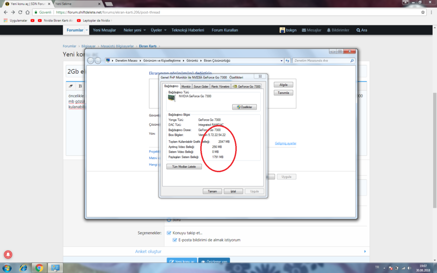This screenshot has width=437, height=273.
Task: Close the Yeni Sekme tab
Action: 99,4
